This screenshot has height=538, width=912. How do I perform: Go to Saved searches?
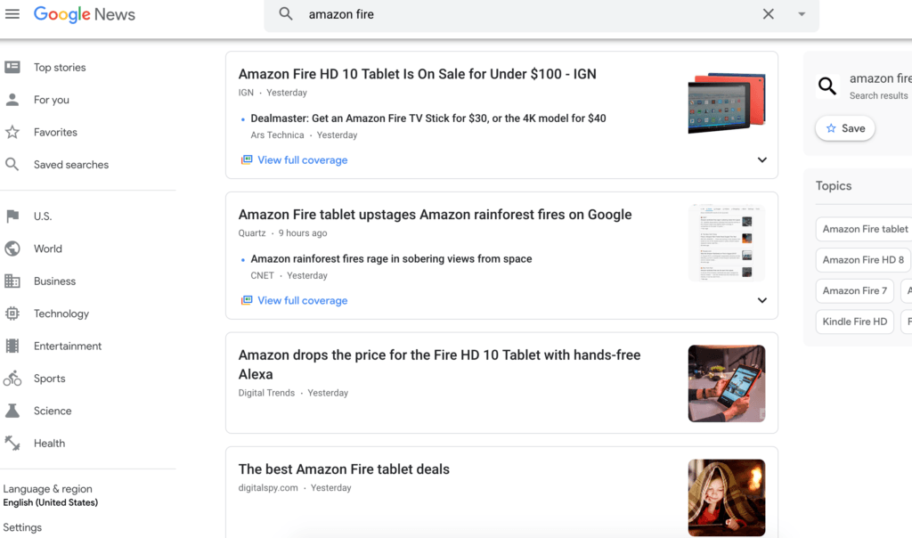(x=70, y=165)
